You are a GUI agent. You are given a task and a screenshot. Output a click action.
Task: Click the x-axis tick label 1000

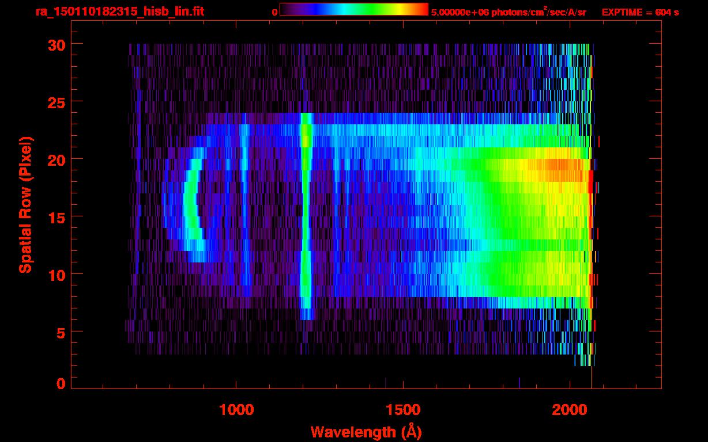click(x=236, y=409)
